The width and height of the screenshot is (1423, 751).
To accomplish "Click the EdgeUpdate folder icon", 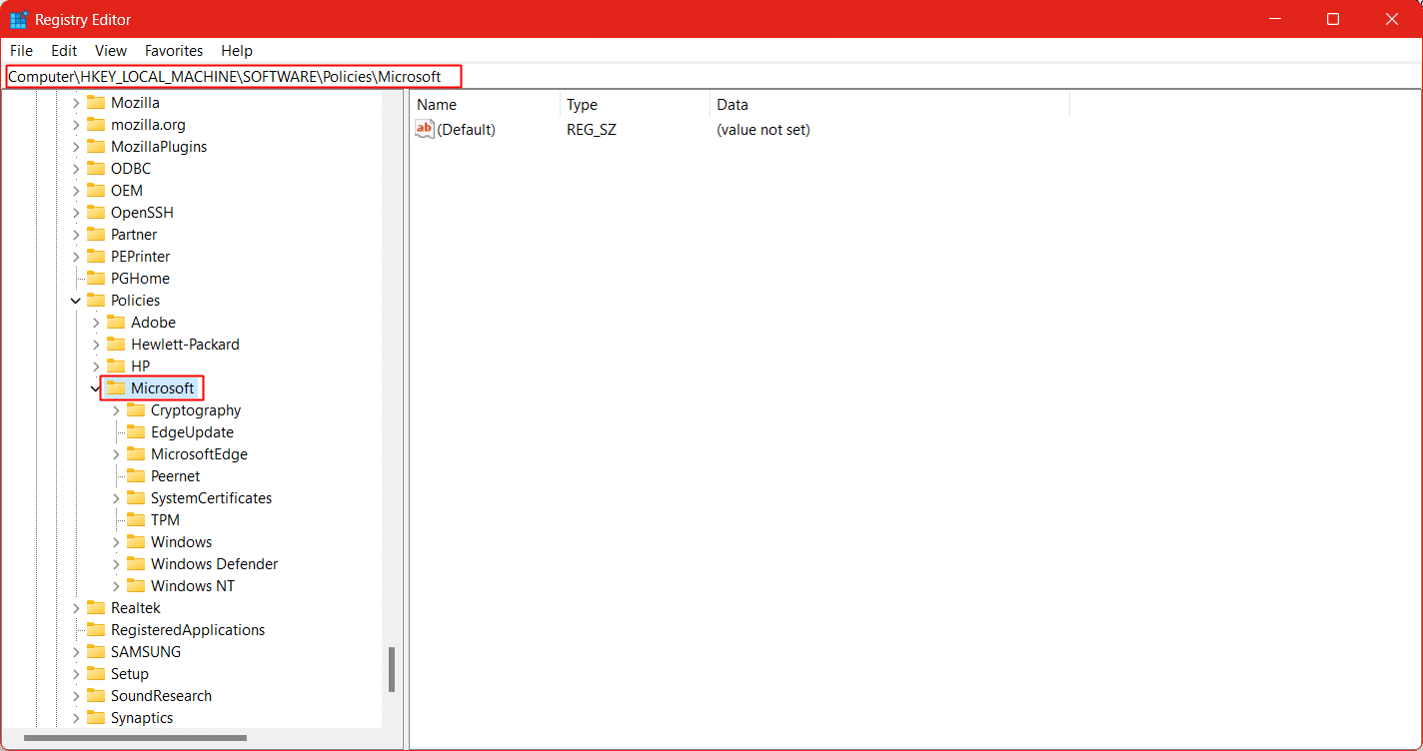I will [136, 432].
